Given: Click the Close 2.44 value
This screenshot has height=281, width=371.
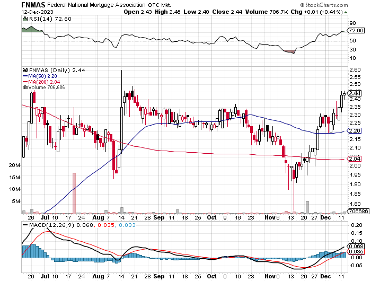Looking at the screenshot, I should click(227, 12).
